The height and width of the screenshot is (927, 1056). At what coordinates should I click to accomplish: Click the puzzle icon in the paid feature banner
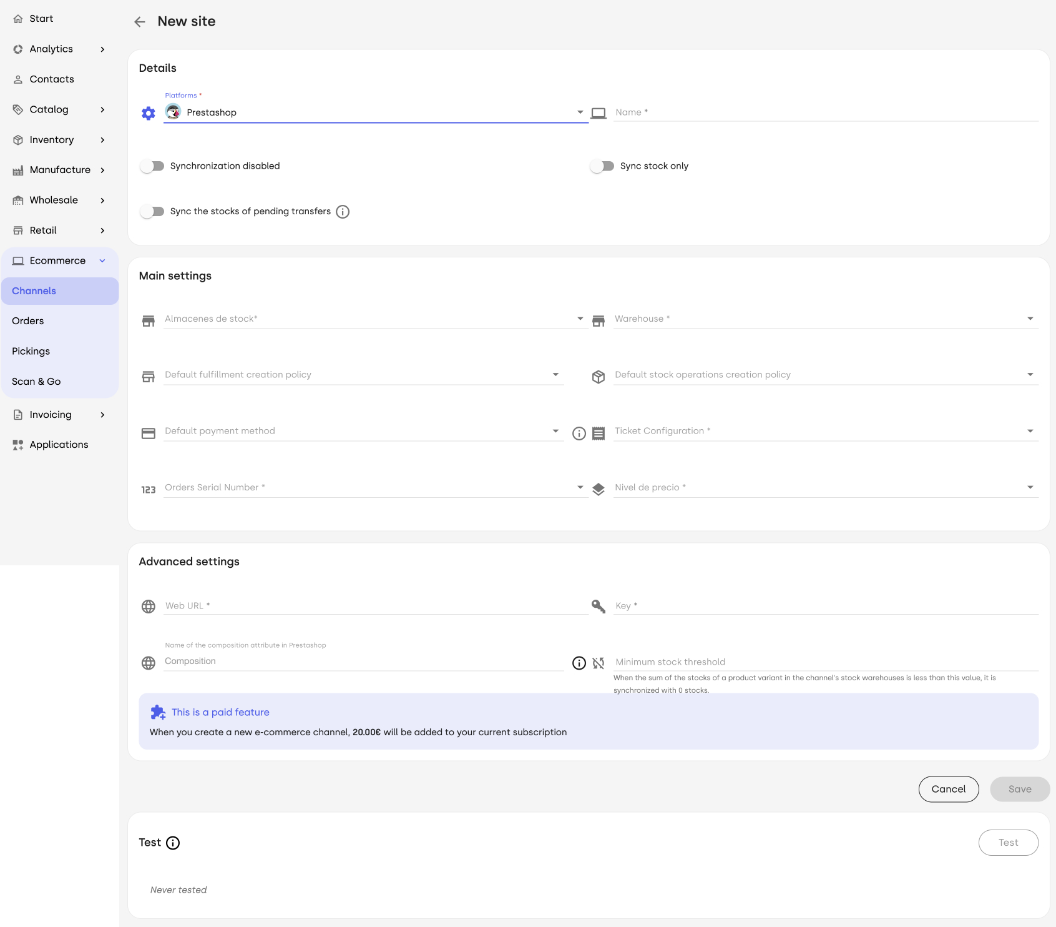click(158, 712)
